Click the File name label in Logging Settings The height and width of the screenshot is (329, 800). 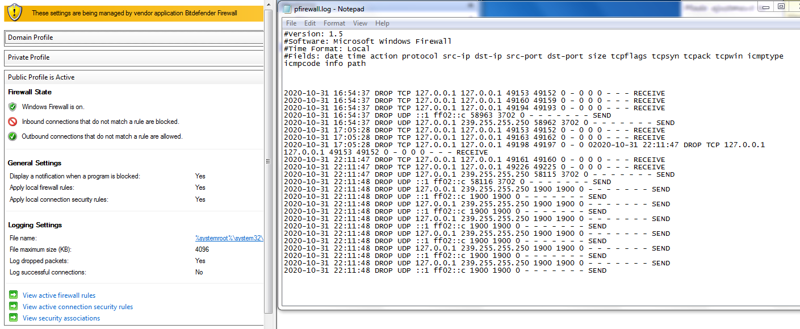(23, 238)
